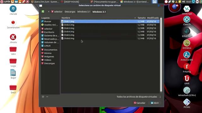Sort files by Modificado column
202x113 pixels.
[153, 18]
